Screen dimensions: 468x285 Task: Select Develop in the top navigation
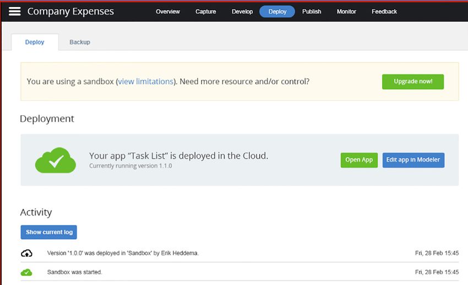(242, 12)
